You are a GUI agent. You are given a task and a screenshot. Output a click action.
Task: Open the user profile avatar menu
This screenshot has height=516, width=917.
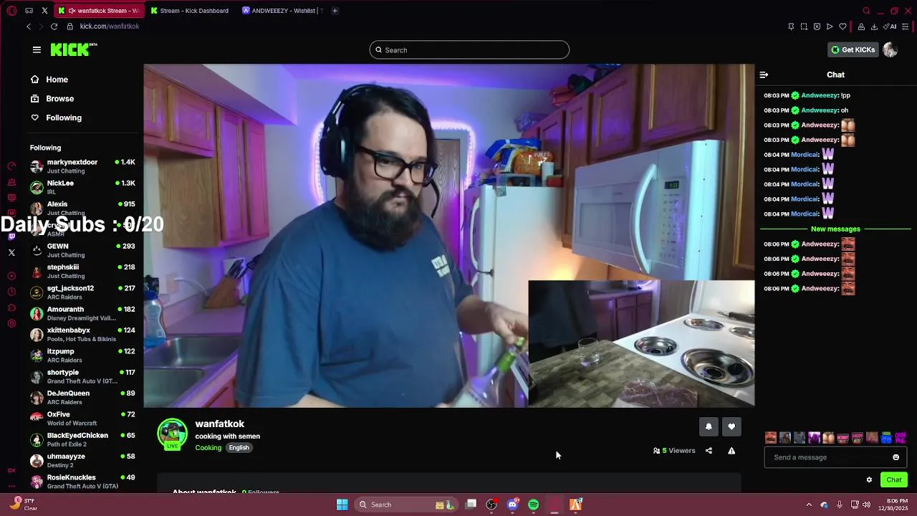tap(890, 49)
